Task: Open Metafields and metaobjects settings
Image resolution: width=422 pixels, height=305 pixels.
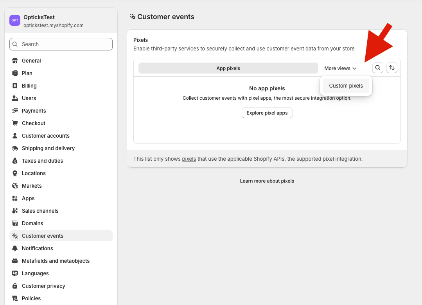Action: (56, 261)
